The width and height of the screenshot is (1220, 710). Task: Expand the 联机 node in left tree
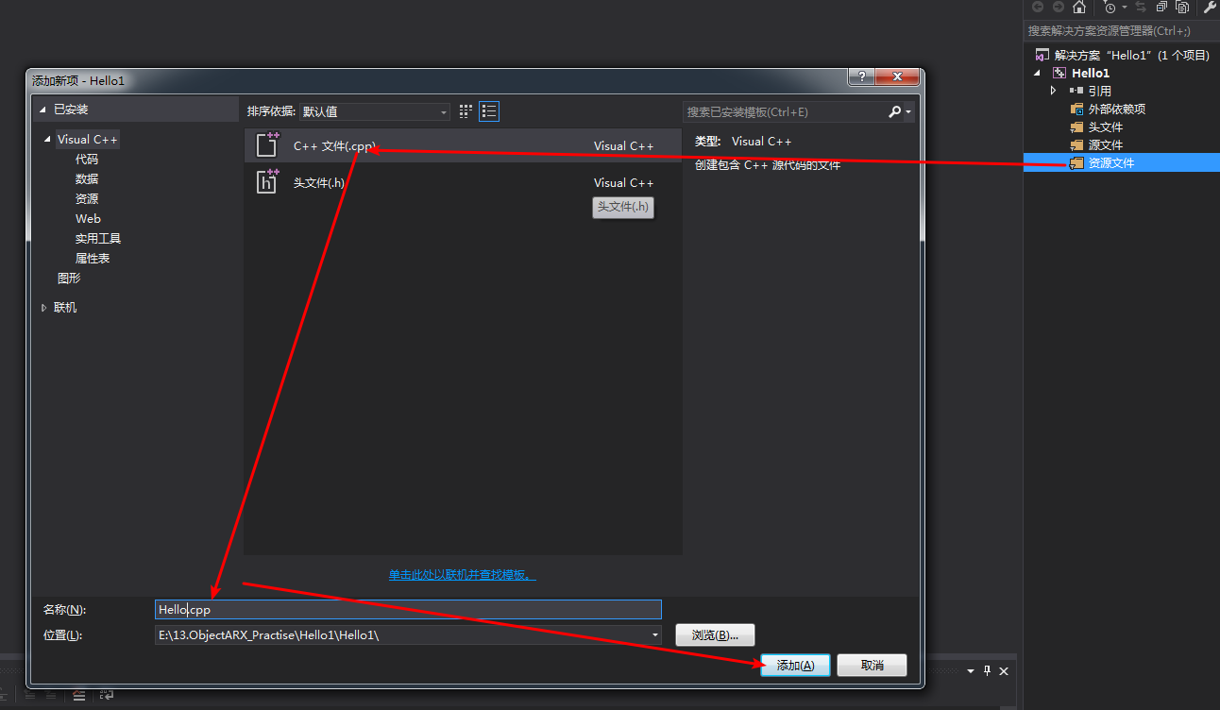click(x=43, y=308)
